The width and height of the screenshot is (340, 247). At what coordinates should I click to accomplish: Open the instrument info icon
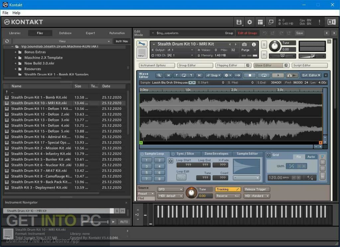pos(253,44)
